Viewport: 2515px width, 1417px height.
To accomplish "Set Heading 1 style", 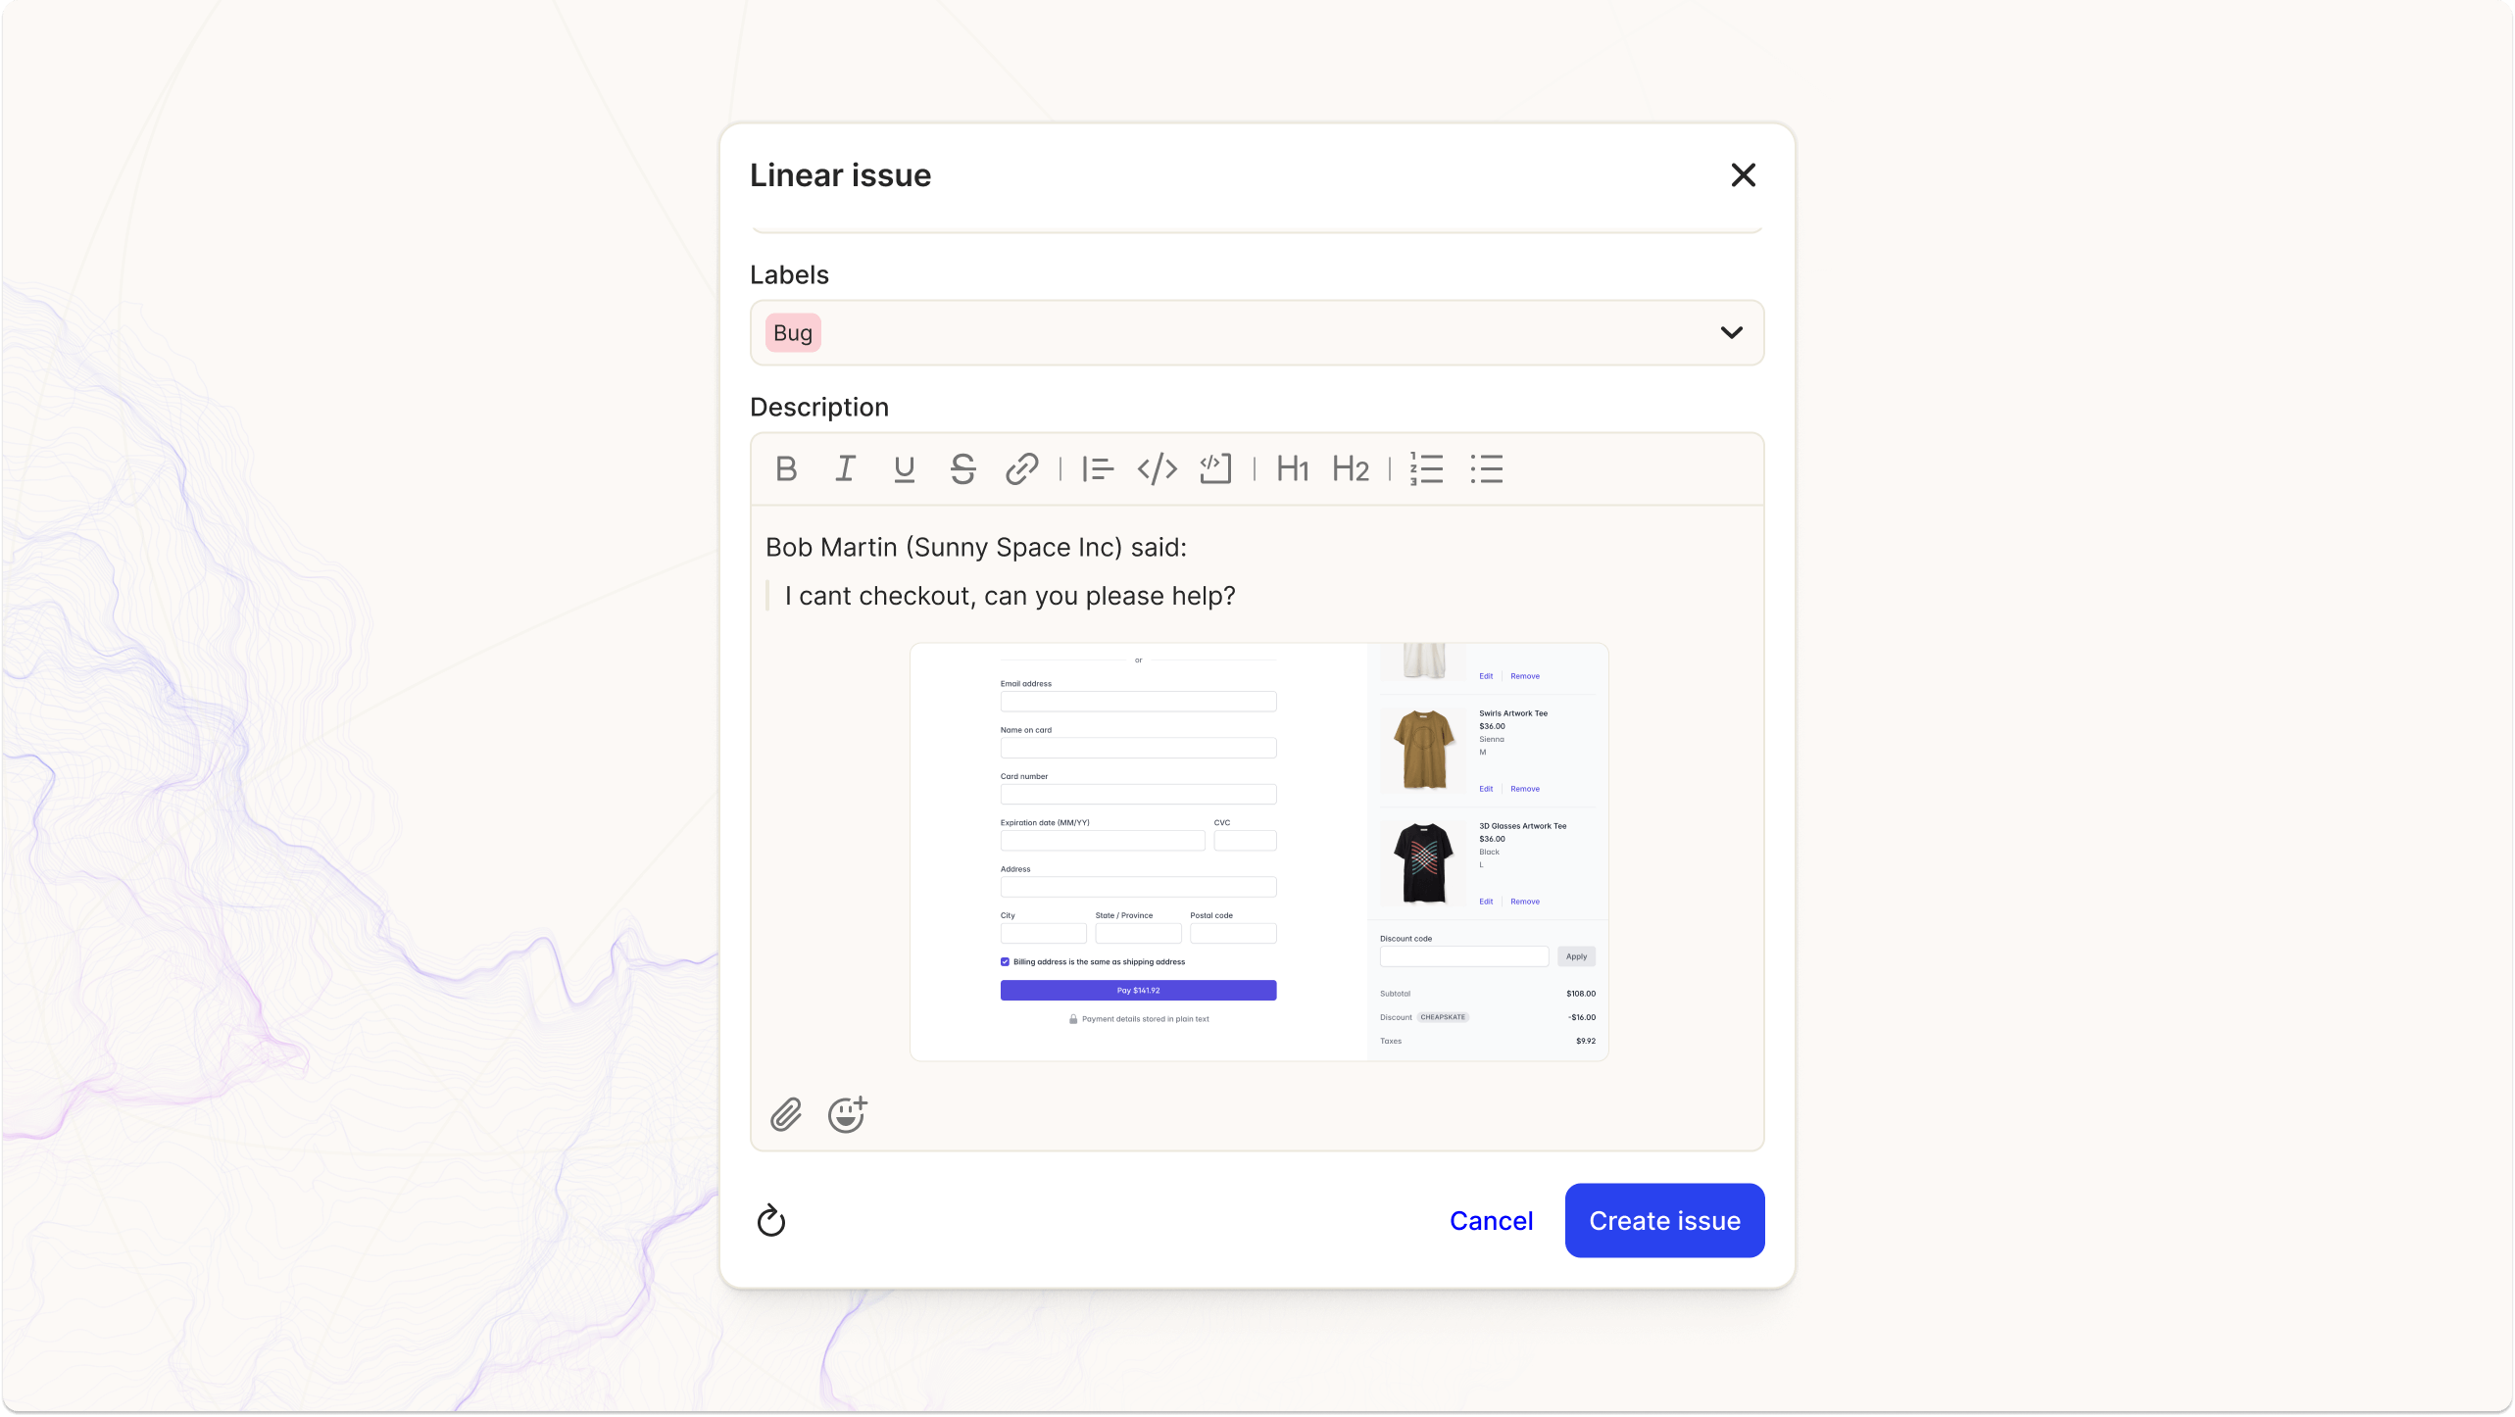I will pyautogui.click(x=1292, y=469).
